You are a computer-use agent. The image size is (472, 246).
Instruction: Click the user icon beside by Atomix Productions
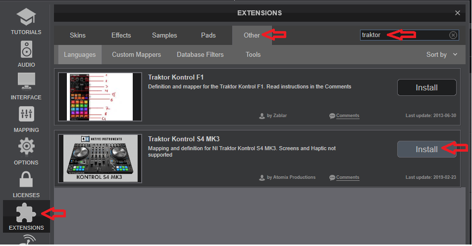point(262,178)
